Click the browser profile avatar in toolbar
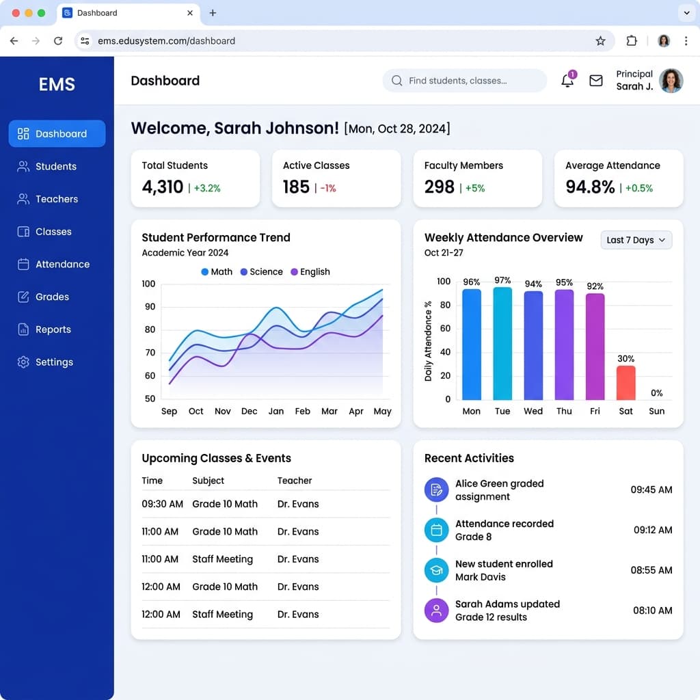The width and height of the screenshot is (700, 700). point(664,40)
